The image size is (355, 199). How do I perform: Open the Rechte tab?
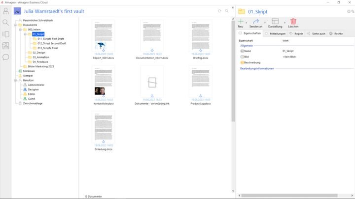(336, 33)
